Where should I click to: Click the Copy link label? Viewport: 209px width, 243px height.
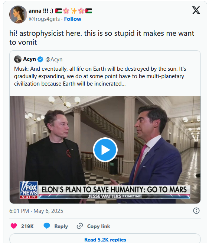(x=99, y=226)
